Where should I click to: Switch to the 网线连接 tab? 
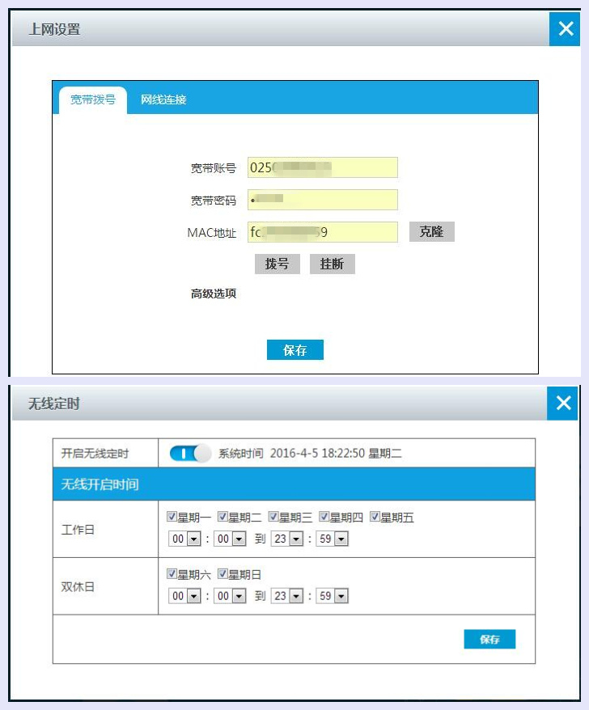pyautogui.click(x=163, y=99)
